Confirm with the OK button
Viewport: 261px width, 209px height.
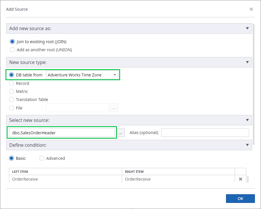[240, 199]
